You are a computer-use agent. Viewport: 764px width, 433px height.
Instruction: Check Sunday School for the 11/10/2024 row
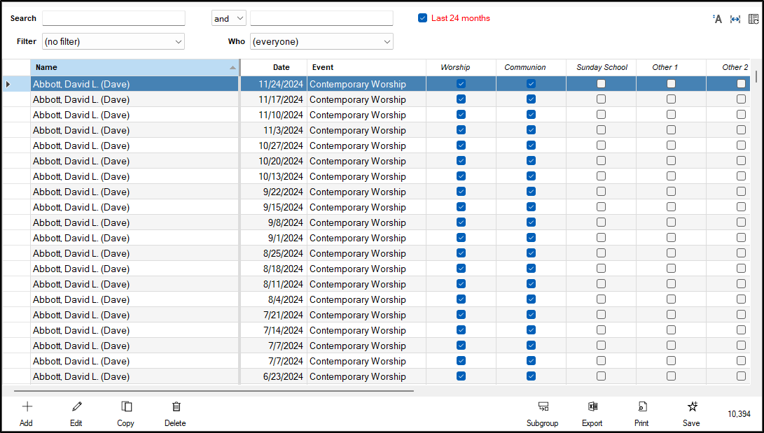pyautogui.click(x=601, y=115)
